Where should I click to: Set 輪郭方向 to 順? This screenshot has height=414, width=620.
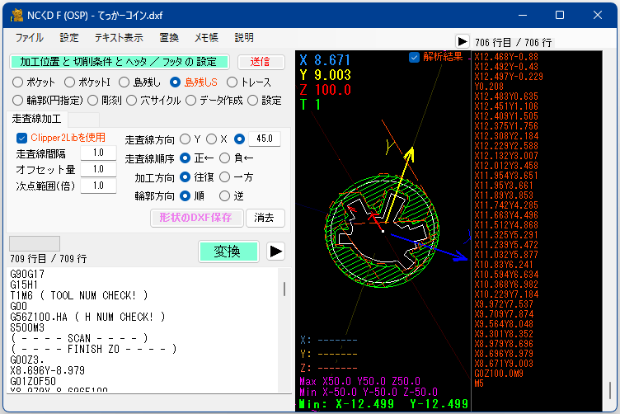pyautogui.click(x=185, y=195)
